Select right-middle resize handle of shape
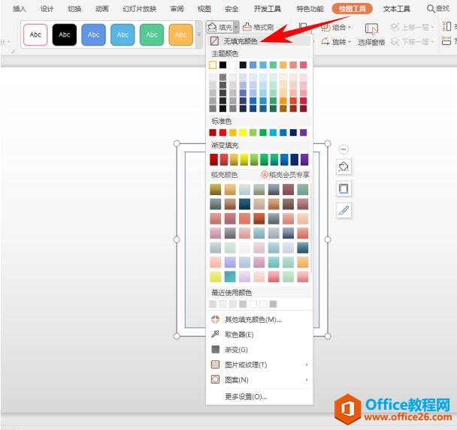 [328, 239]
